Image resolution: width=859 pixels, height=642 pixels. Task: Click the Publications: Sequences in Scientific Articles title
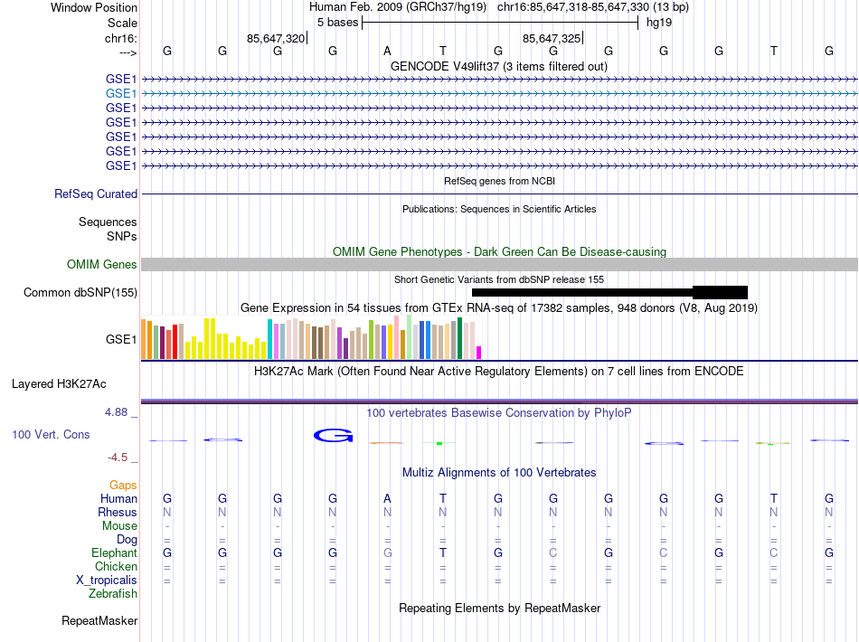[x=499, y=209]
